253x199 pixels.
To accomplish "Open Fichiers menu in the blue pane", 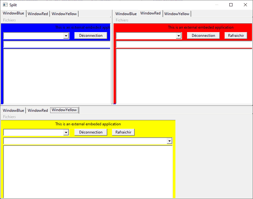I will (x=9, y=20).
